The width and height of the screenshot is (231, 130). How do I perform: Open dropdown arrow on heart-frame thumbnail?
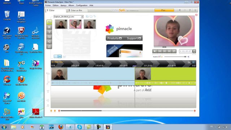pyautogui.click(x=80, y=21)
